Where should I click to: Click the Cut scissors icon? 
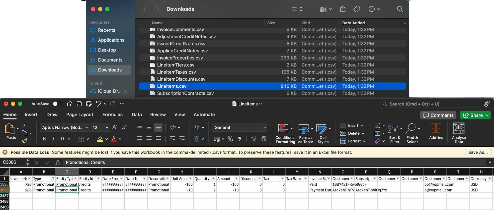25,125
